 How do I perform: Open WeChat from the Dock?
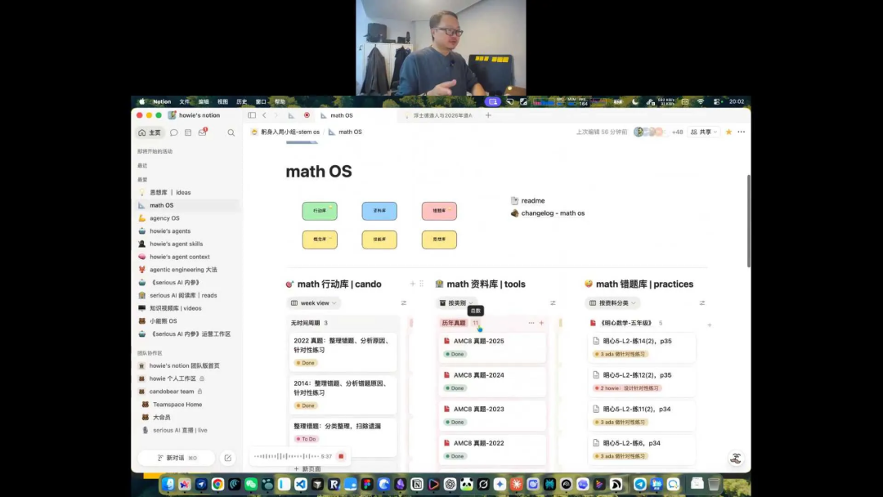point(251,484)
